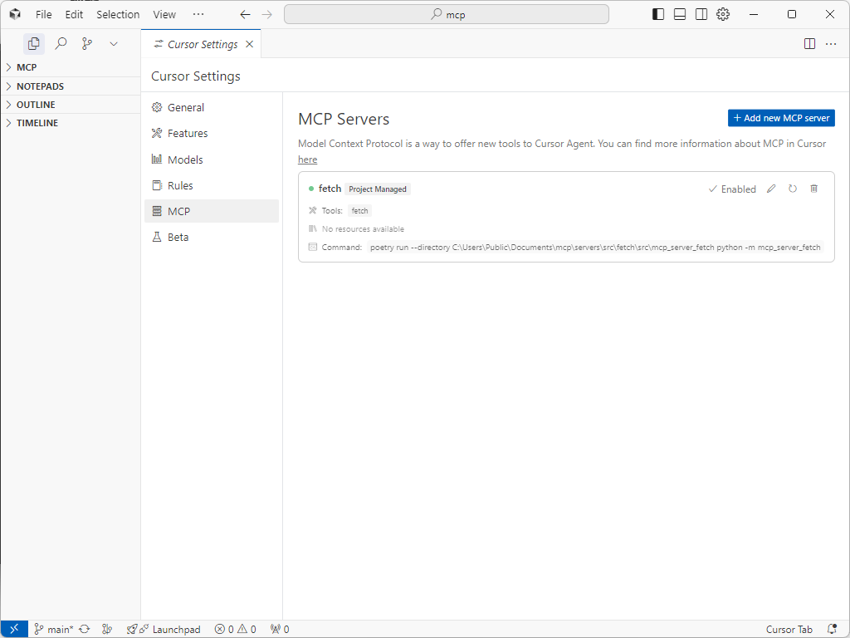Click the mcp command center search box

(446, 15)
